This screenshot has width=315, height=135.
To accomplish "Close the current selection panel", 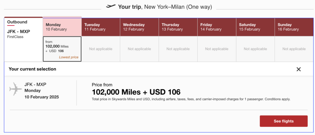I will pyautogui.click(x=299, y=69).
